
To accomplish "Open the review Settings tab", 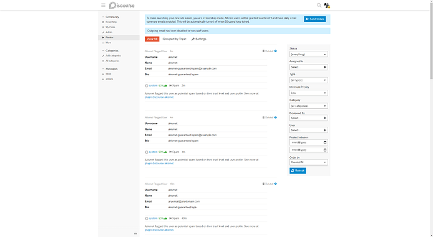I will point(199,39).
